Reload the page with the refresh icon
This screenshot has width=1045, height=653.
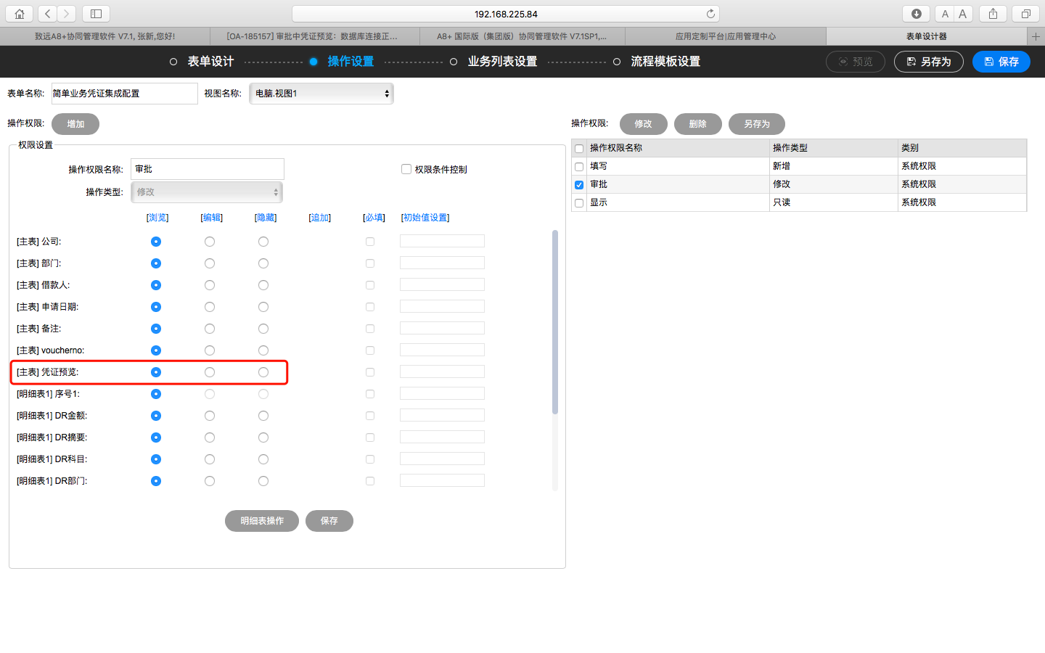point(710,14)
